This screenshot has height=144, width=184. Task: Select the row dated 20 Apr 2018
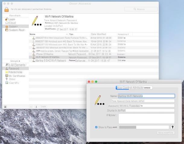(94, 38)
